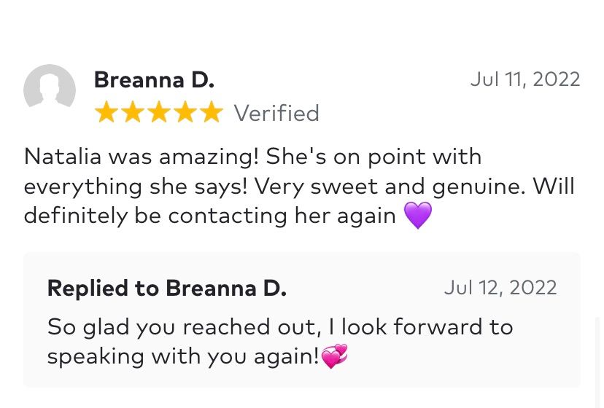Screen dimensions: 604x408
Task: Click the scrollbar sliver at right edge
Action: point(598,362)
